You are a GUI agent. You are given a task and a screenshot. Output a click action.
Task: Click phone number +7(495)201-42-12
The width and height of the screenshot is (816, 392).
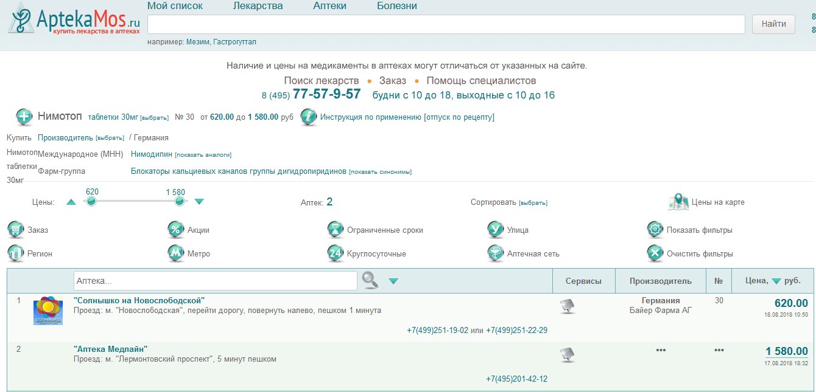coord(516,379)
